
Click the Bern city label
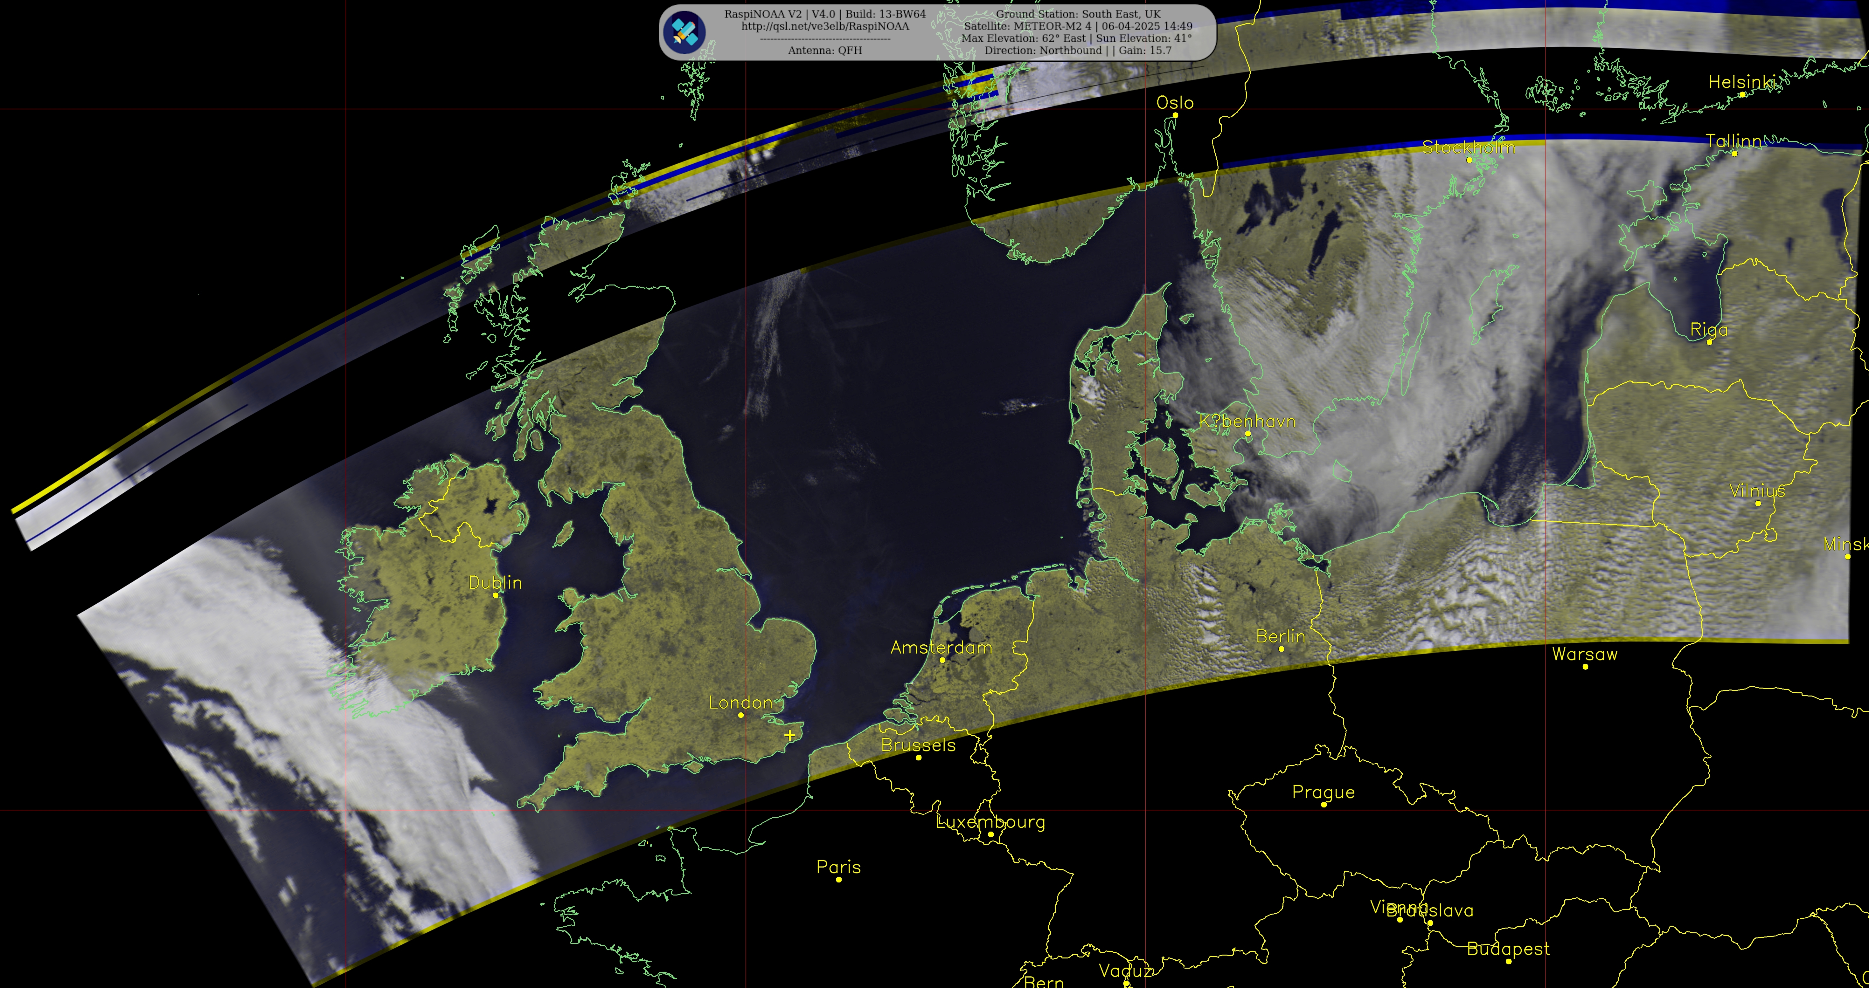click(1043, 982)
